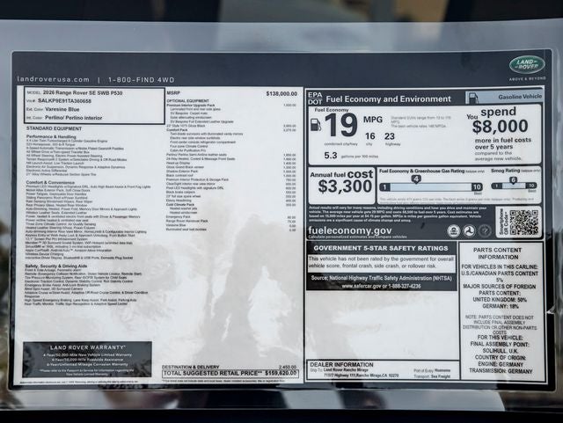Image resolution: width=563 pixels, height=423 pixels.
Task: Click the middle agency seal next to fueleconomy.gov
Action: tap(469, 231)
